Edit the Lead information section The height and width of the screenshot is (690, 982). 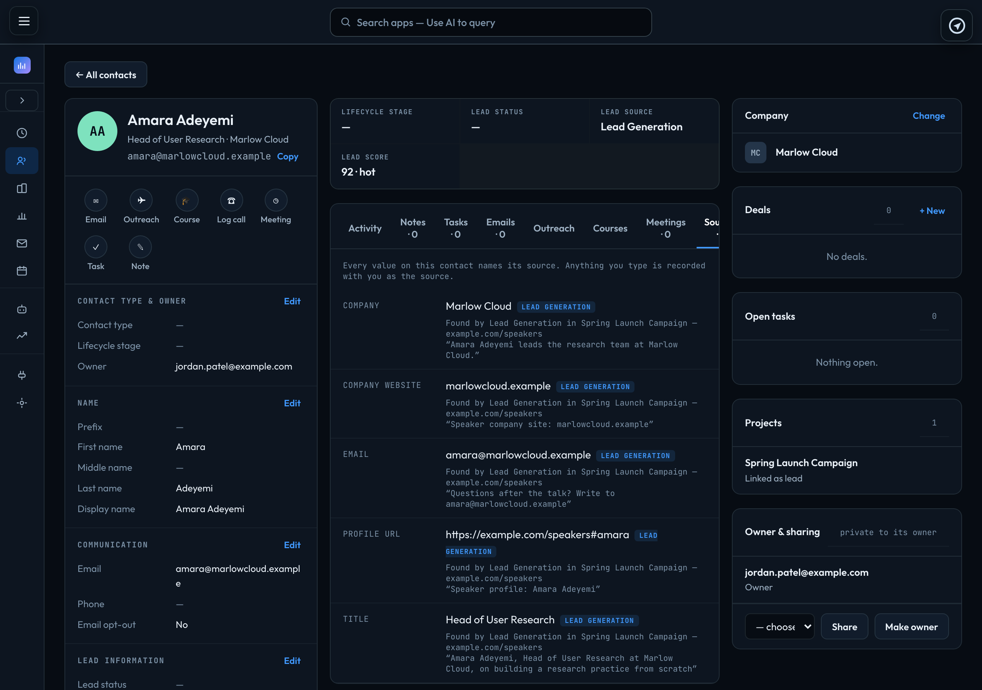(292, 661)
